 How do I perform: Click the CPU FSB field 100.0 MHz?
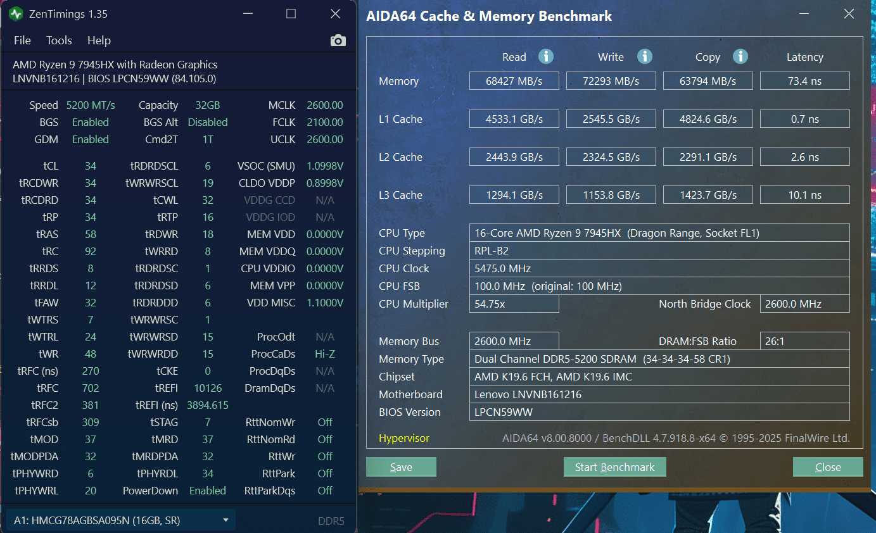point(659,286)
